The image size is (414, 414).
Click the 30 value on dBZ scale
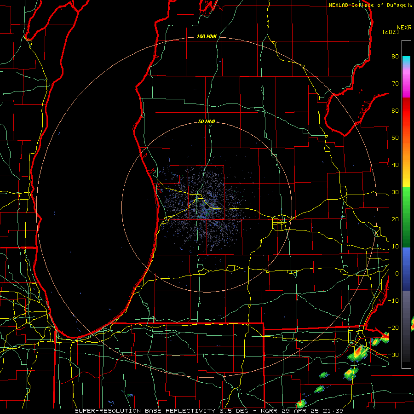click(x=395, y=192)
